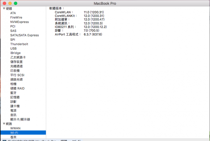210x141 pixels.
Task: Select 相機 camera in the sidebar
Action: (x=13, y=84)
